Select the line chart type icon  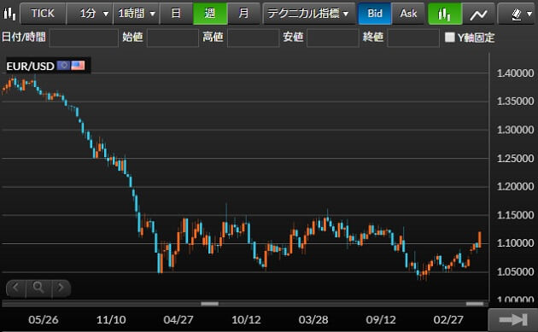[478, 14]
